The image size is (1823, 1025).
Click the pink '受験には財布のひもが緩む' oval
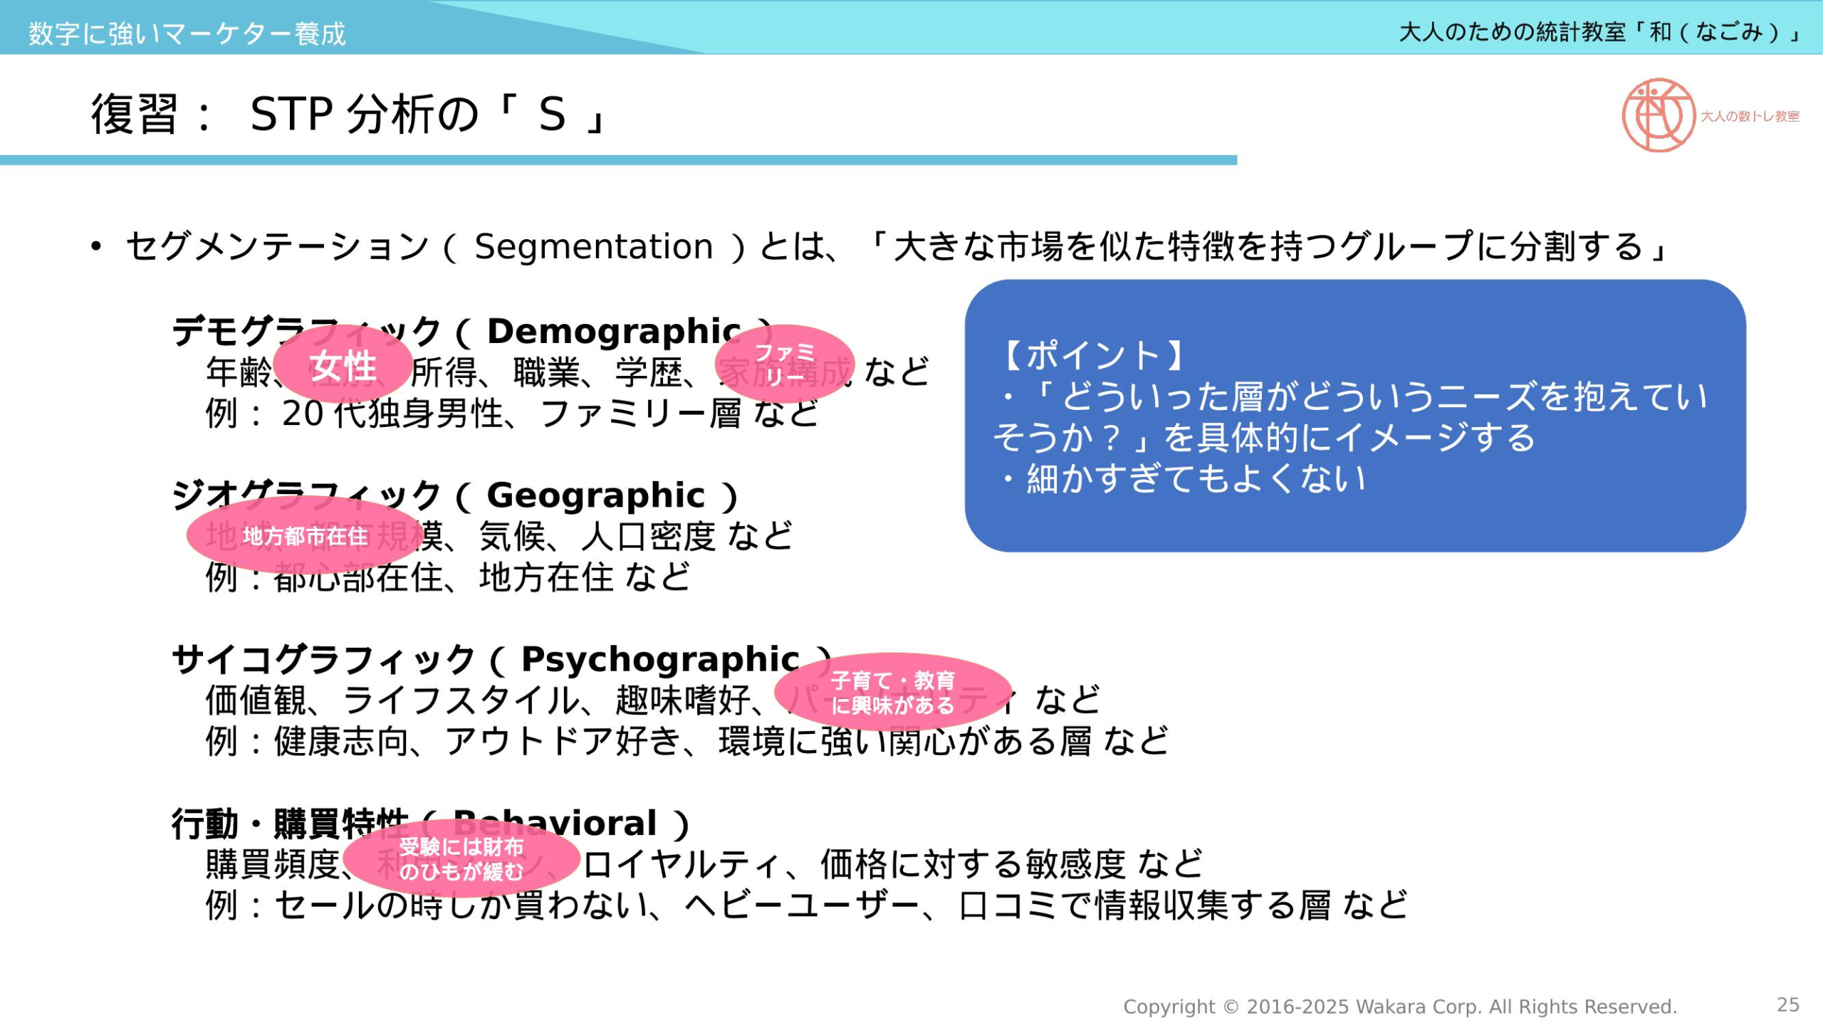[x=461, y=858]
